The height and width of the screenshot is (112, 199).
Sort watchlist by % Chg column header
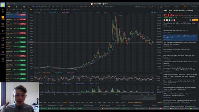click(24, 12)
